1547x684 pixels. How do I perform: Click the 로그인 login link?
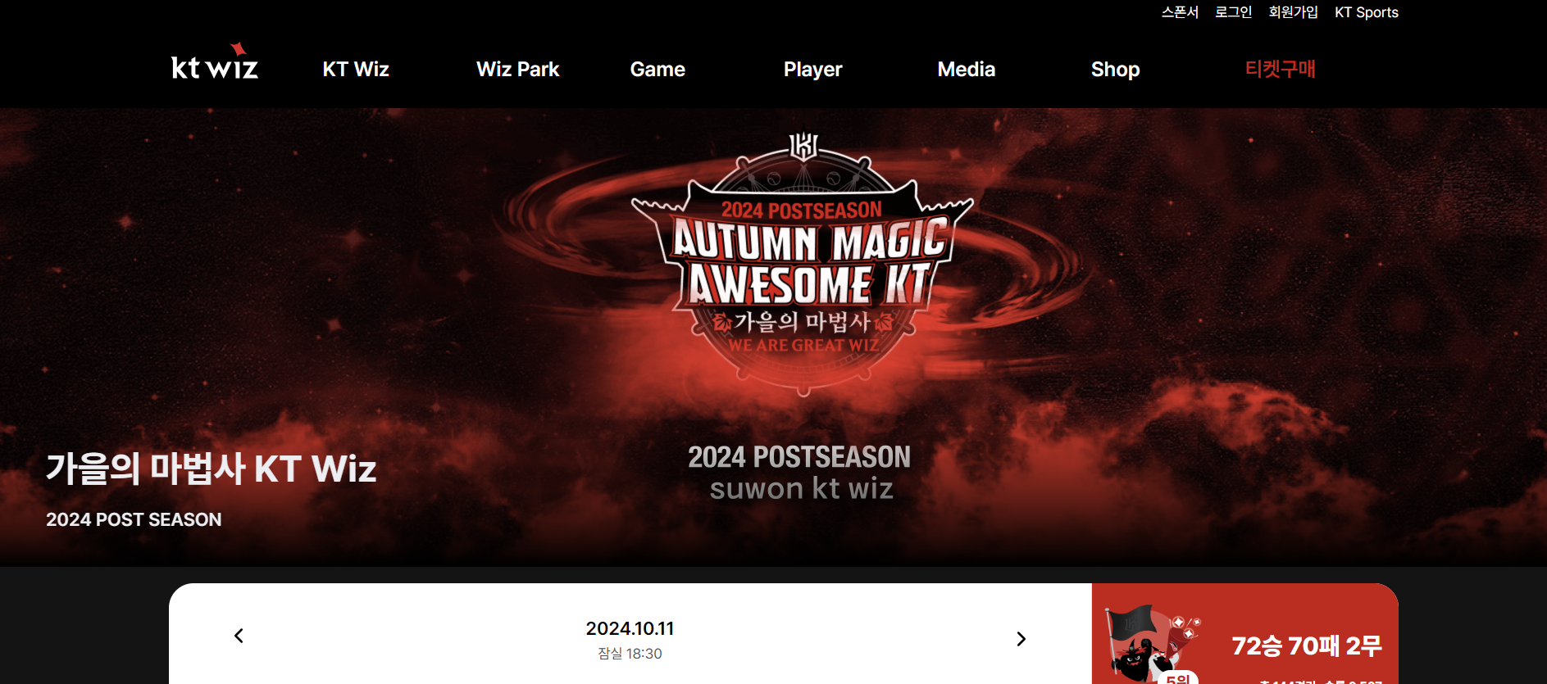pyautogui.click(x=1233, y=12)
